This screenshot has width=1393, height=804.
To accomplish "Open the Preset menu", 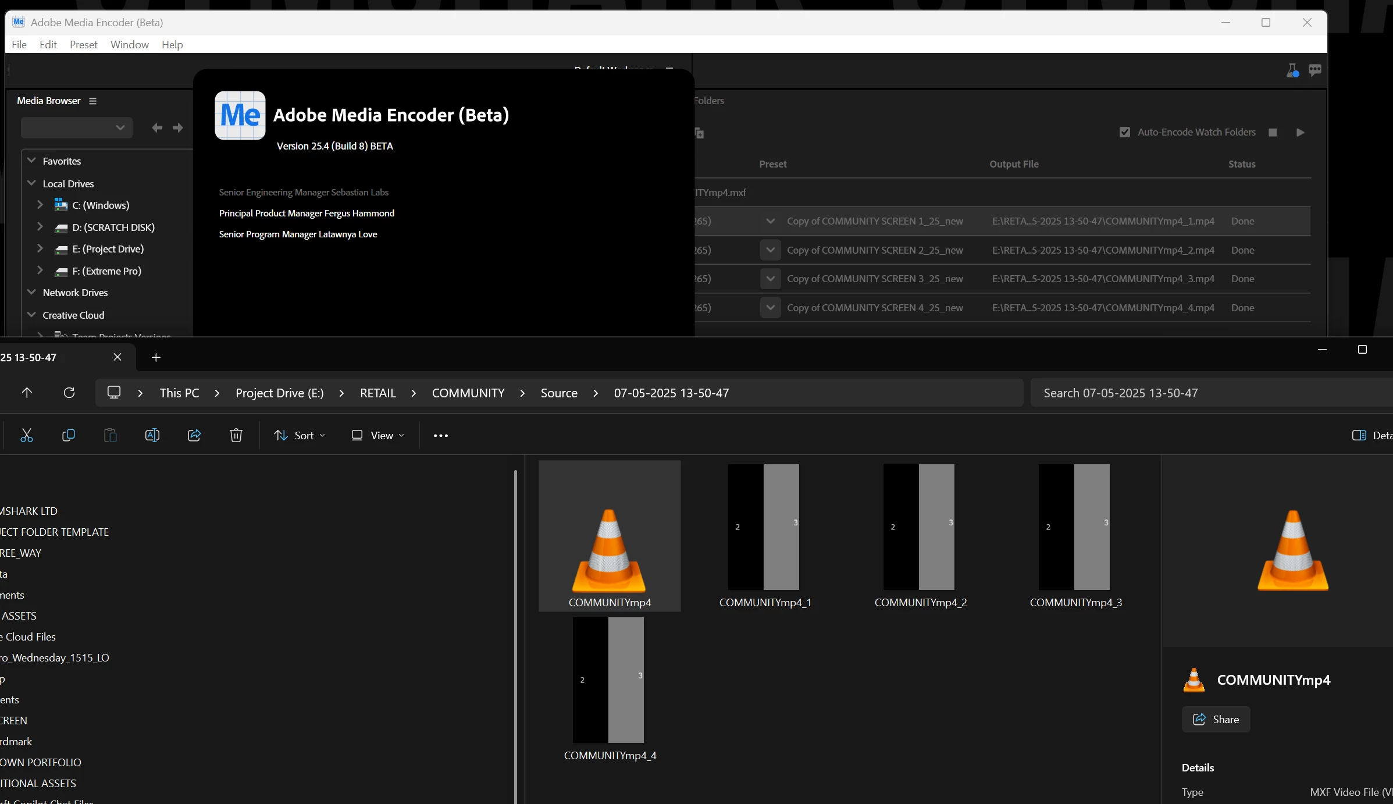I will coord(83,45).
